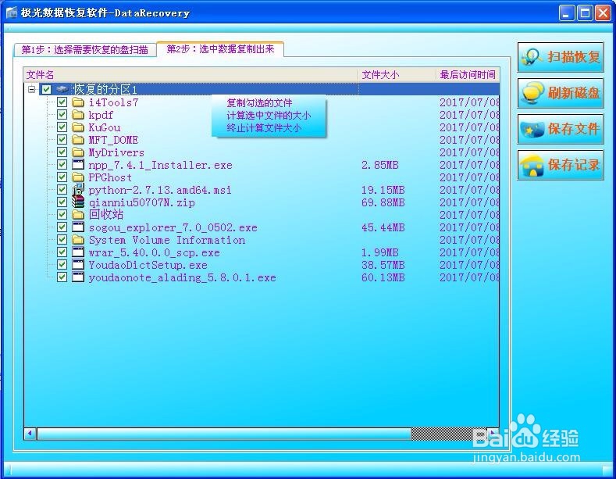Click the horizontal scrollbar thumb
Viewport: 616px width, 479px height.
[x=224, y=434]
